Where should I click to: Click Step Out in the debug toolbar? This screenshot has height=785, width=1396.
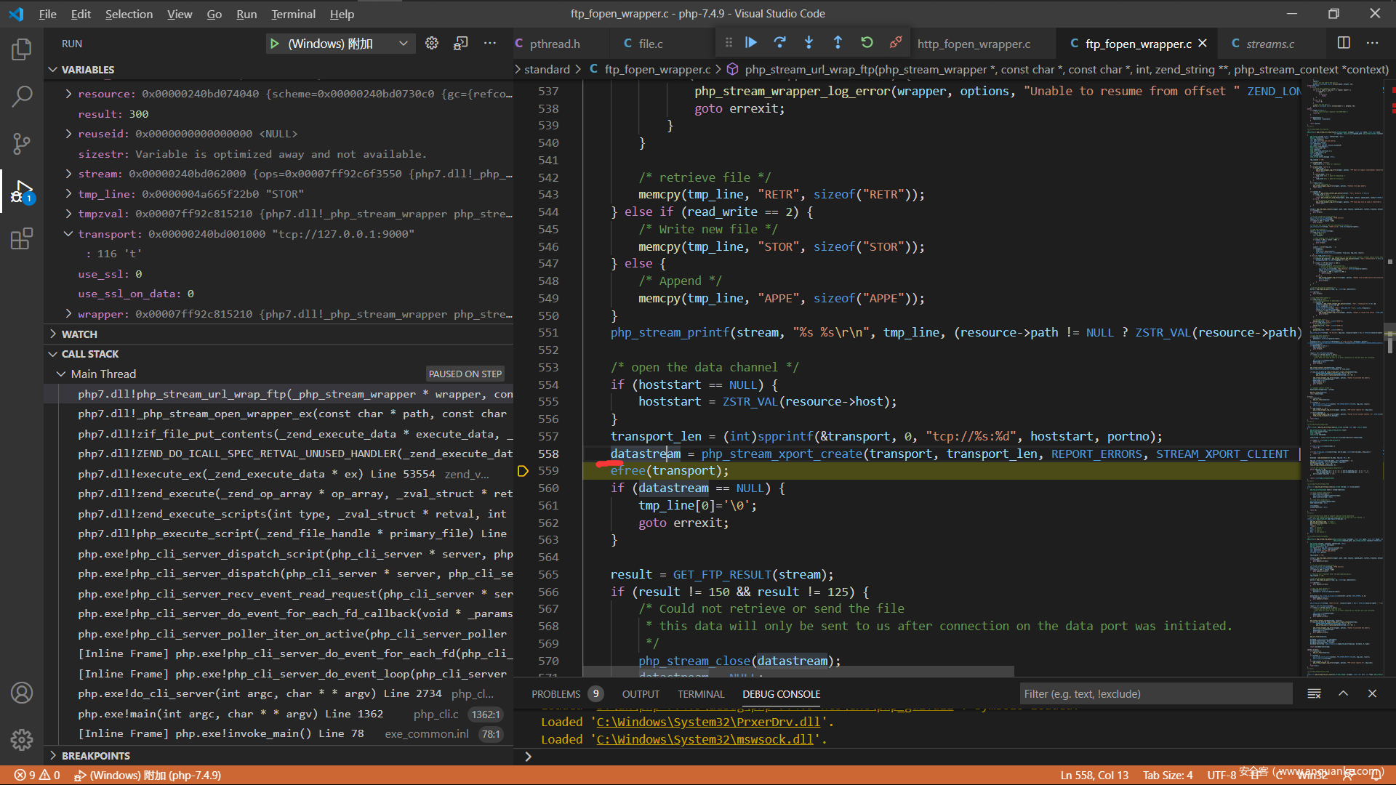coord(838,43)
